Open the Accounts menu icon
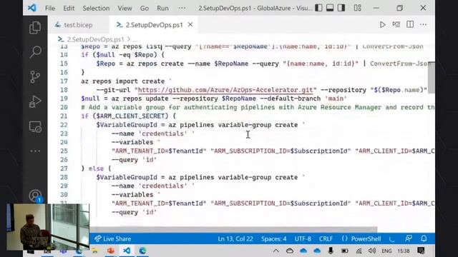Screen dimensions: 458x257 pos(35,196)
